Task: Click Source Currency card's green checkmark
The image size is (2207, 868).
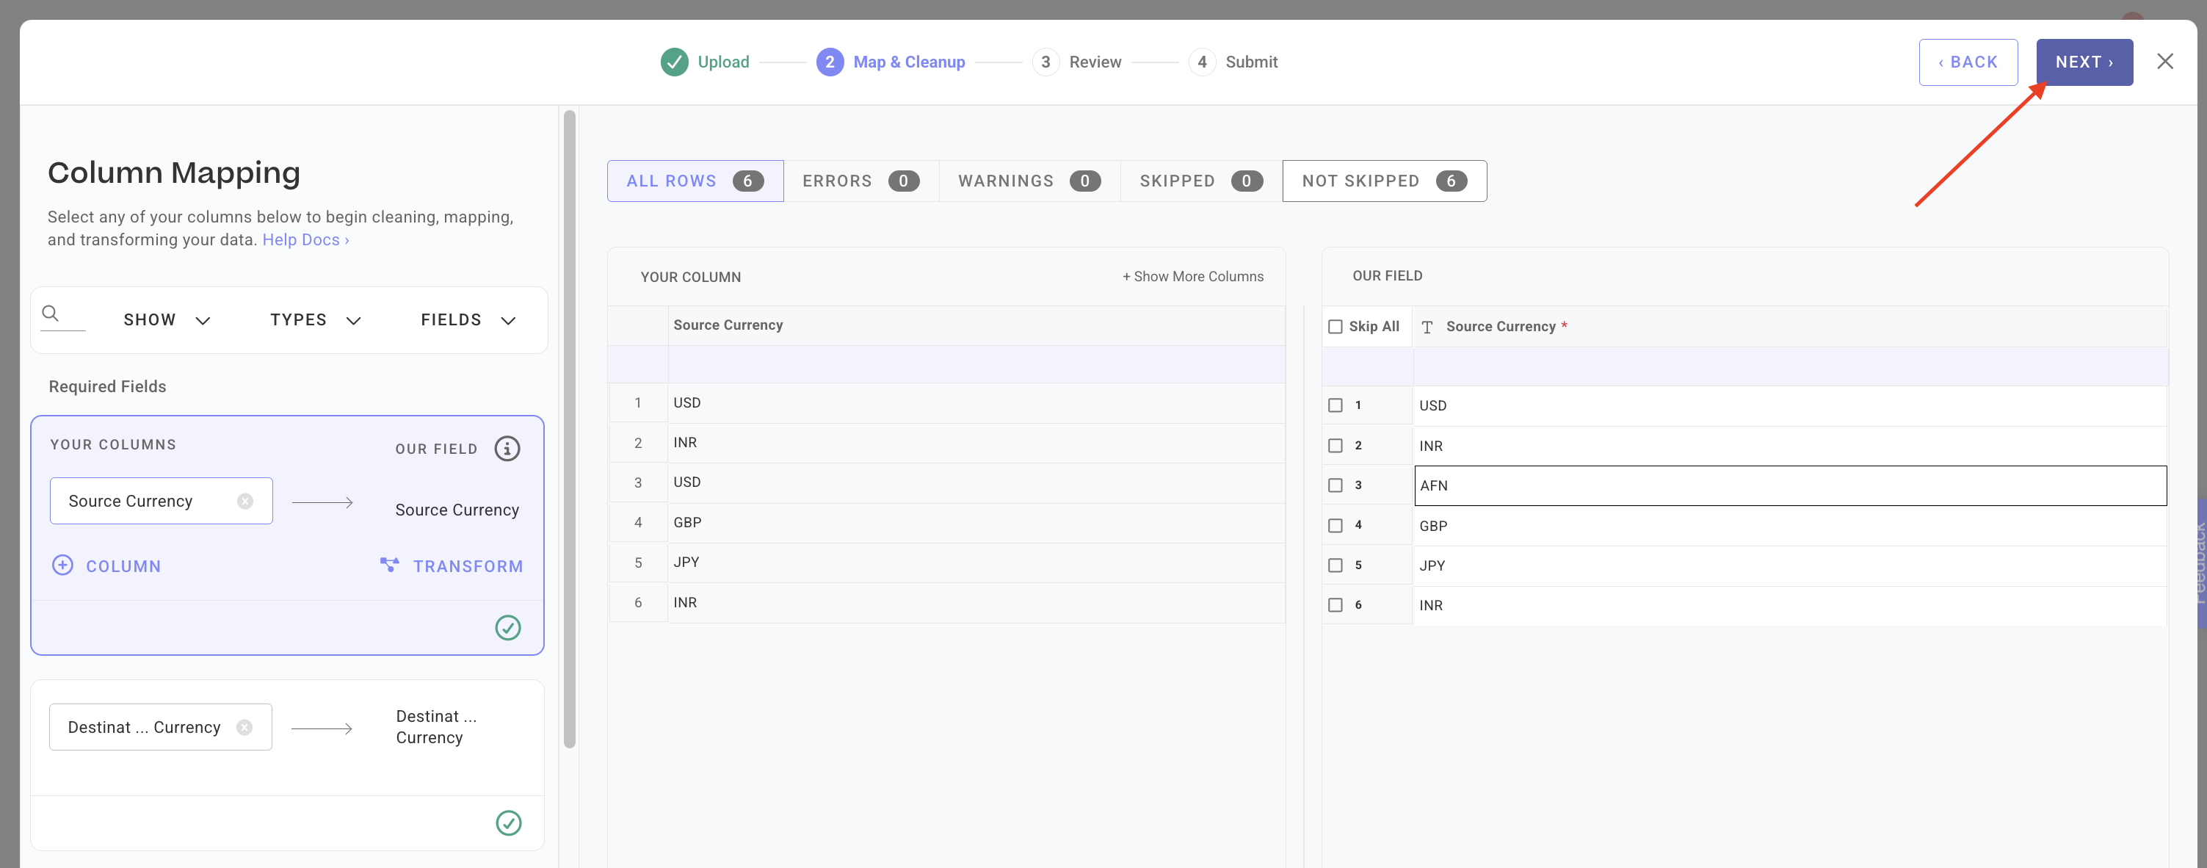Action: (x=507, y=628)
